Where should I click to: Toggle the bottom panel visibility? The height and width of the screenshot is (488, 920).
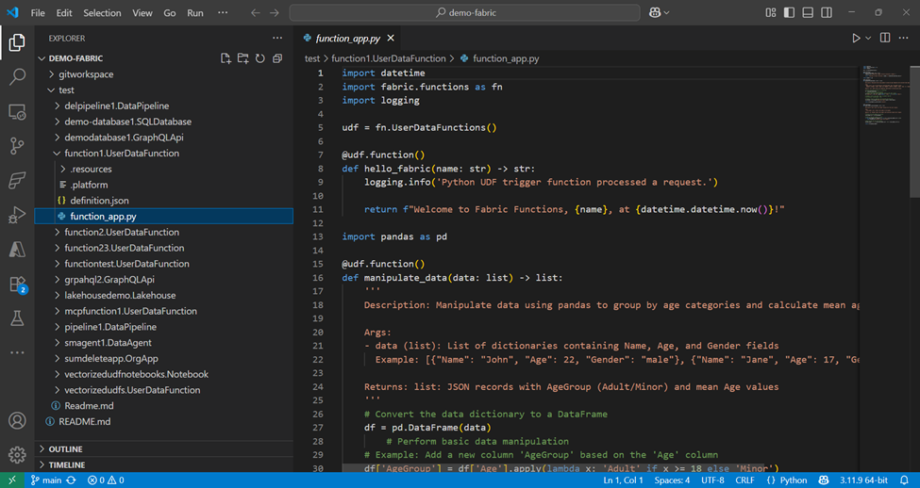point(808,13)
